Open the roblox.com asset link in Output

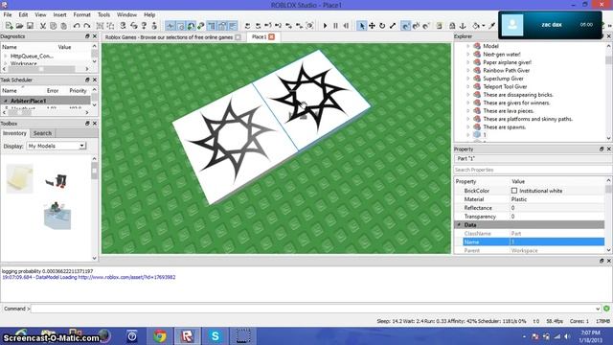click(126, 277)
